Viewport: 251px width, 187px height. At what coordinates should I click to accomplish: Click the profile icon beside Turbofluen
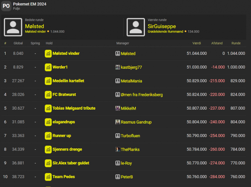(x=118, y=136)
